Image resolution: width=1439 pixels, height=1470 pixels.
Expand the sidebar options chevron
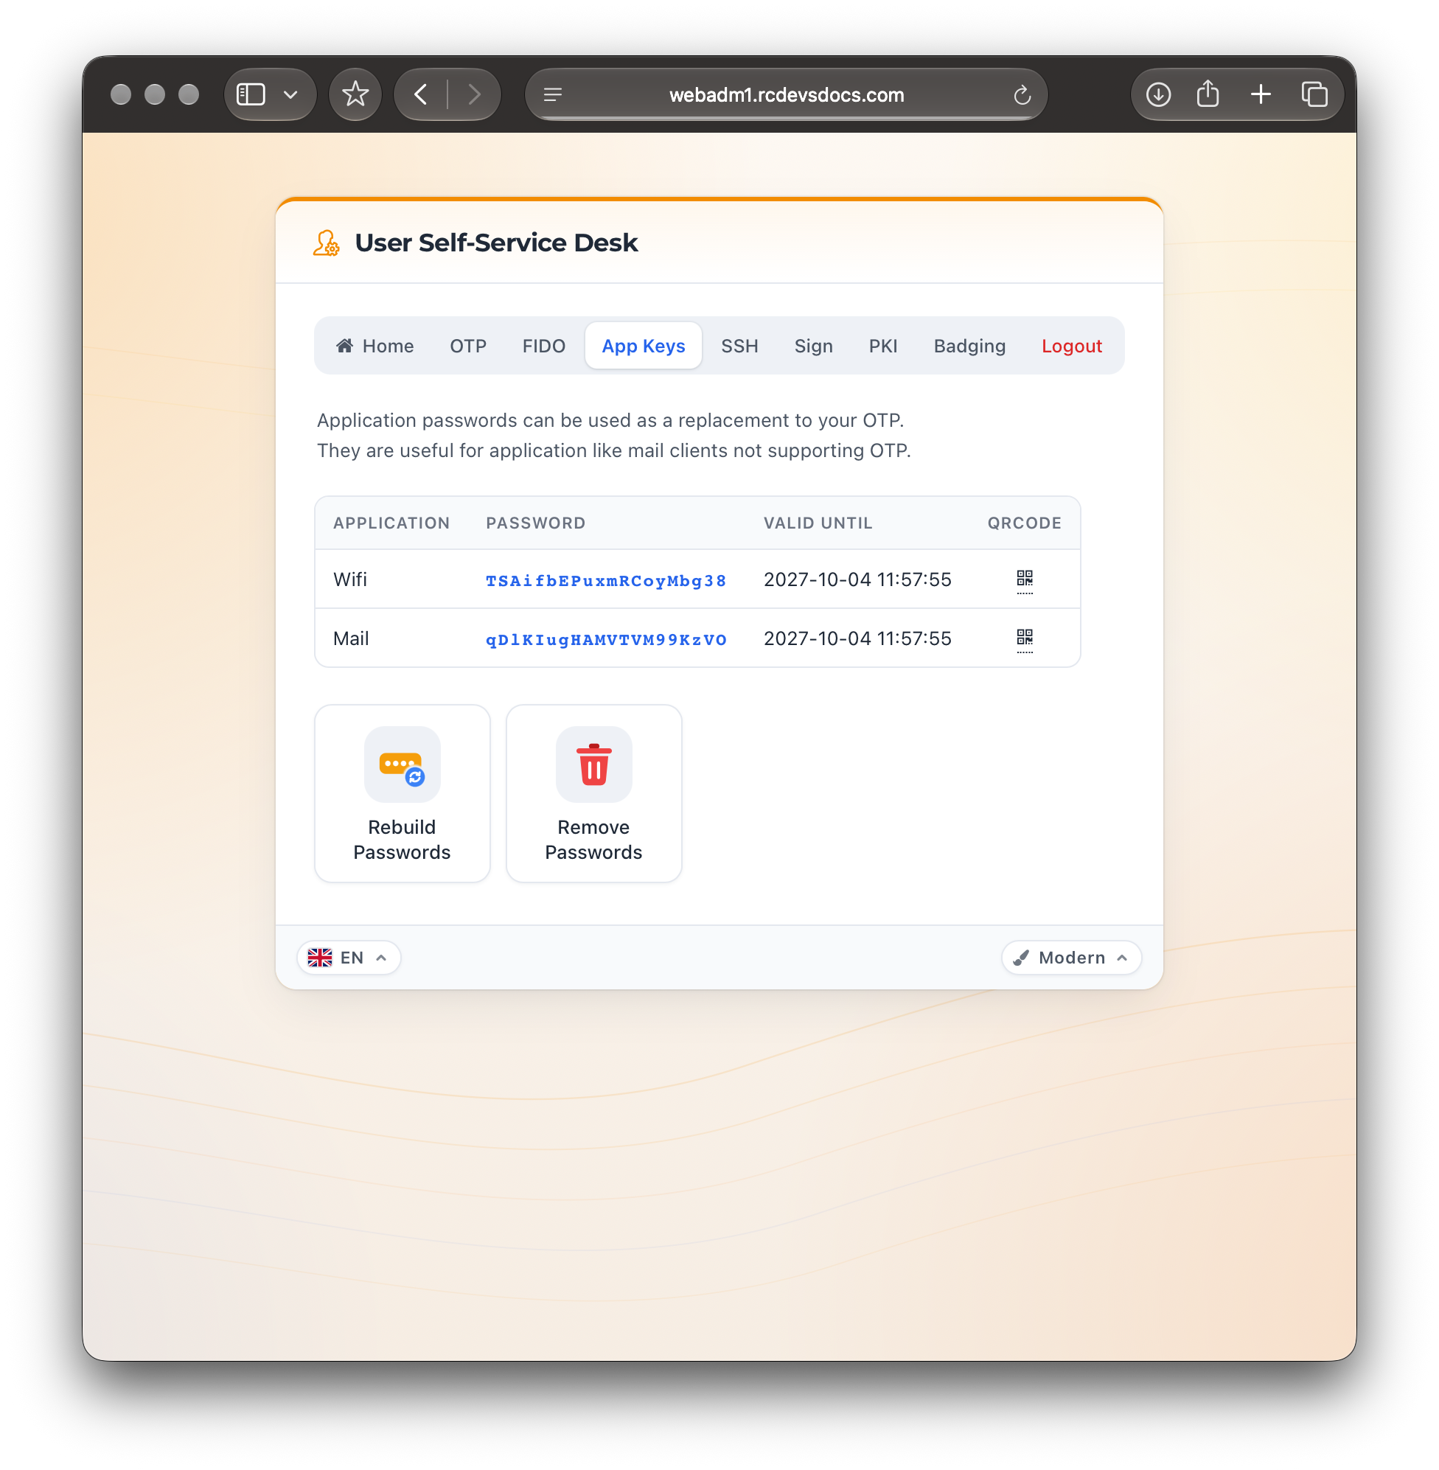point(290,94)
